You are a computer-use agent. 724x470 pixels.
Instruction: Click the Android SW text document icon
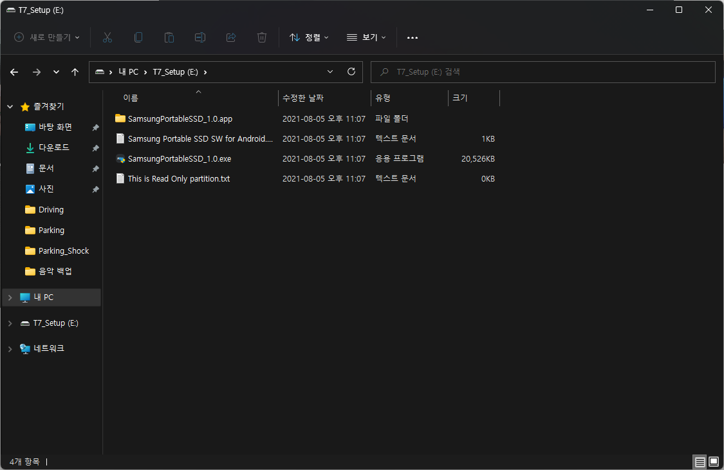coord(120,138)
